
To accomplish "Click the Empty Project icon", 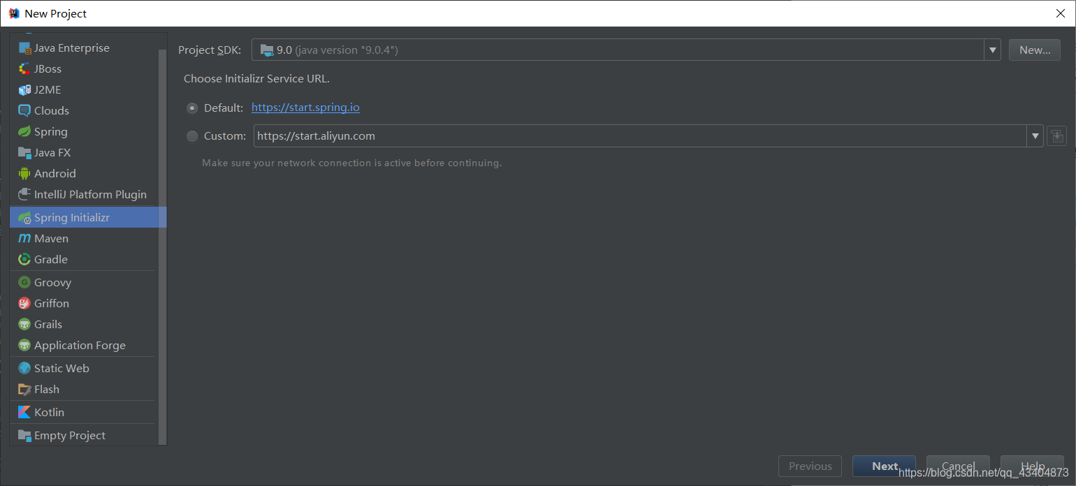I will [24, 436].
